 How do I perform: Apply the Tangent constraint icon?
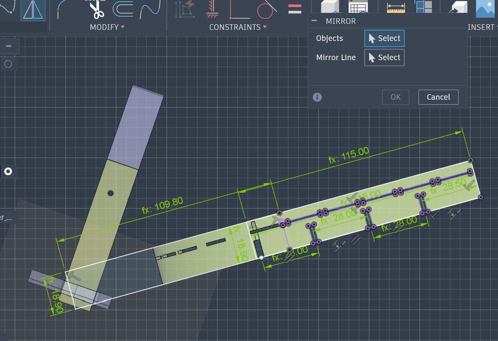point(267,9)
